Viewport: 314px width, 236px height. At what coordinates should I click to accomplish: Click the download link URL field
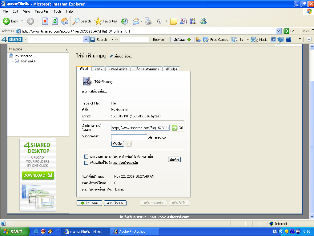click(x=140, y=128)
